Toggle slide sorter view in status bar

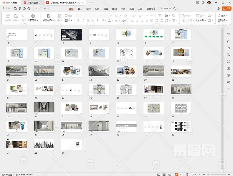164,175
